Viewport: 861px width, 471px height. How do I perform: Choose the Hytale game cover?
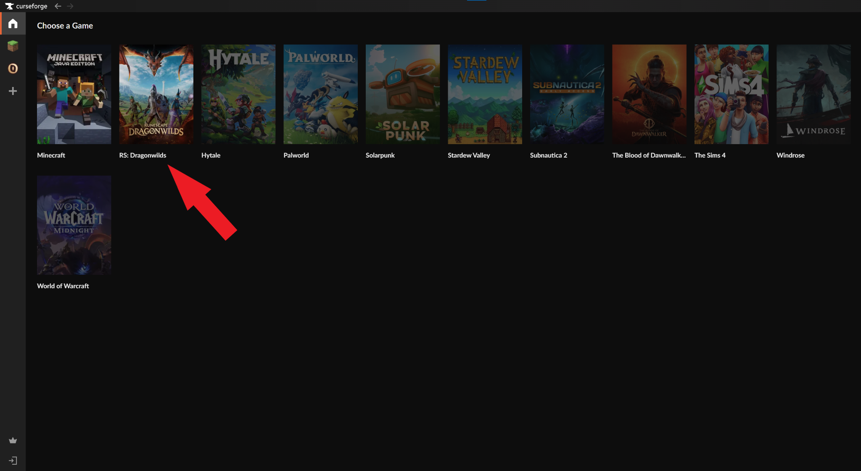pyautogui.click(x=238, y=95)
